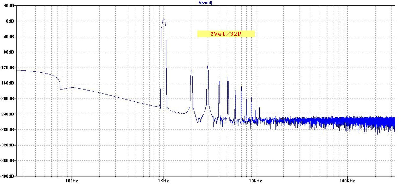
Task: Click the -40dB axis label
Action: [x=8, y=37]
